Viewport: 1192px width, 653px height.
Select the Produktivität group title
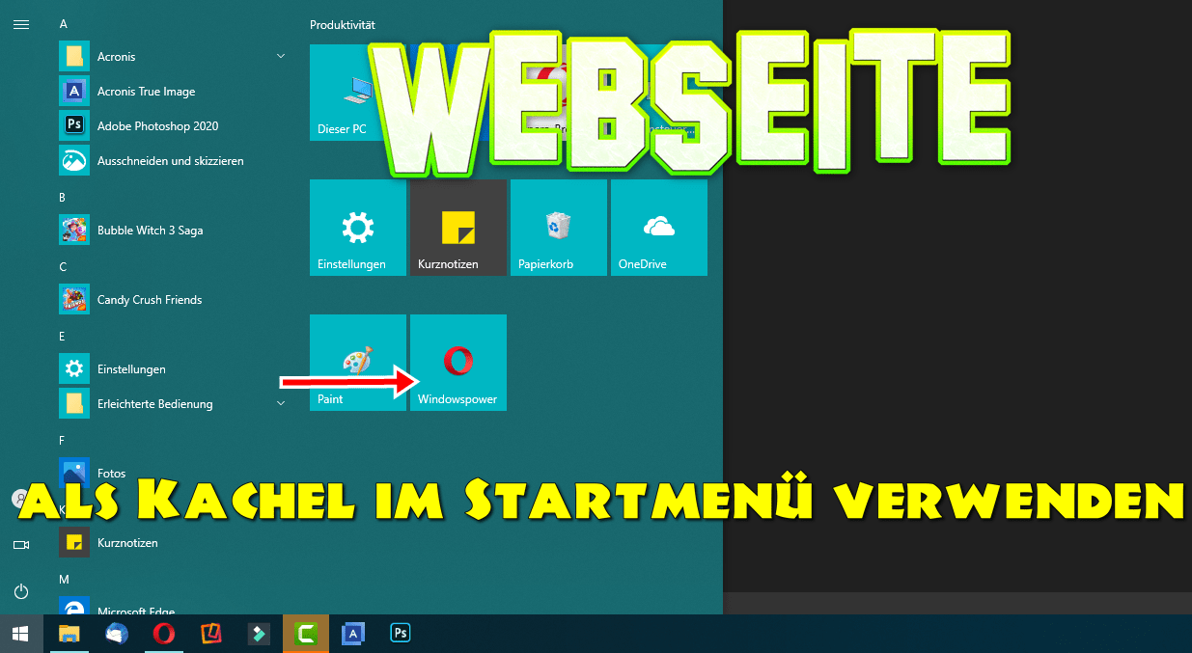pos(342,24)
